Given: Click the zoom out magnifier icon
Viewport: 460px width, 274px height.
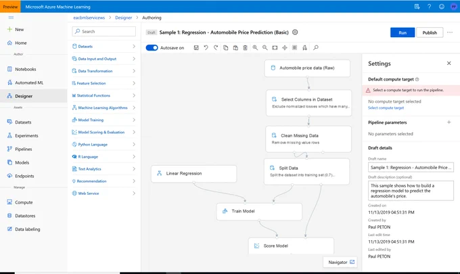Looking at the screenshot, I should pyautogui.click(x=265, y=47).
